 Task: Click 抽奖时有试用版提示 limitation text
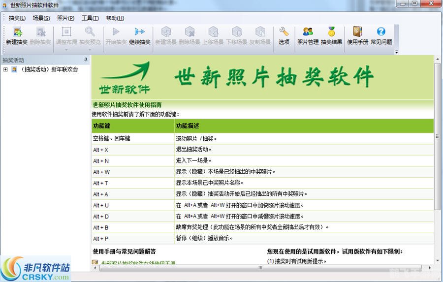[297, 261]
